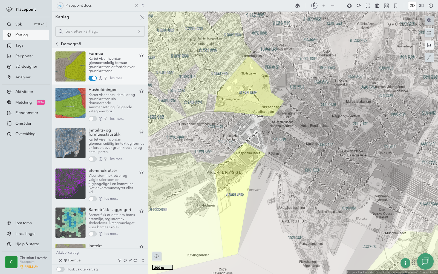Expand the Placepoint docs workspace switcher
Viewport: 438px width, 274px height.
143,6
